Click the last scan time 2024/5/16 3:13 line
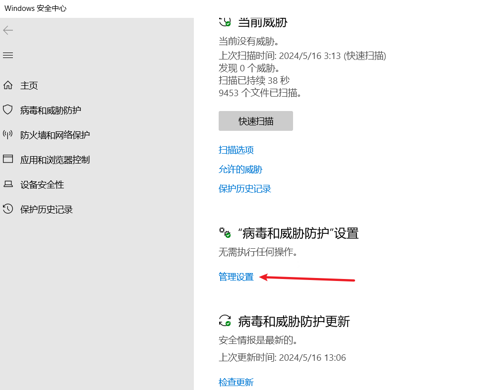The image size is (478, 390). (302, 56)
